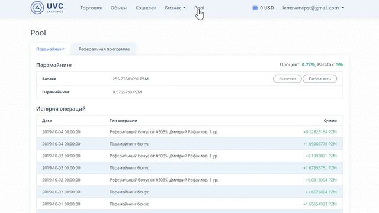Screen dimensions: 379x213
Task: Click the Пополнить button
Action: (x=320, y=79)
